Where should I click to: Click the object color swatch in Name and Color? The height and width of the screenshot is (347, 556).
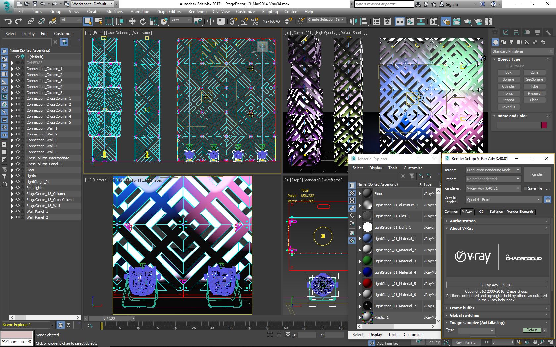[544, 125]
